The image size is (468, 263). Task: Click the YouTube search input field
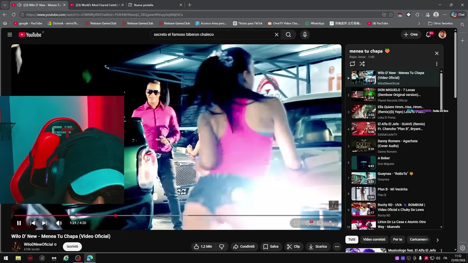(x=212, y=35)
